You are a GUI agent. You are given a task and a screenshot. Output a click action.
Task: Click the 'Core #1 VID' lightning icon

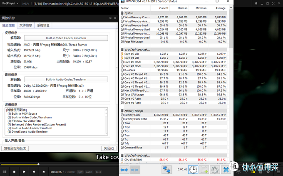[x=122, y=58]
